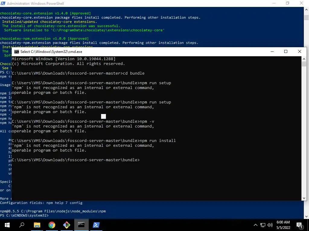Switch to cmd.exe taskbar icon
Viewport: 309px width, 231px height.
[81, 225]
